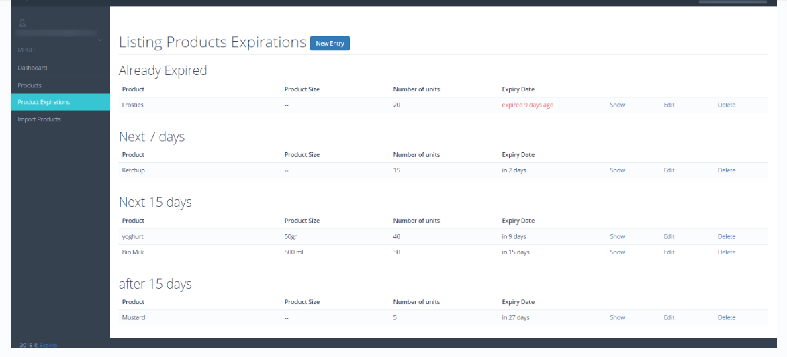The height and width of the screenshot is (357, 787).
Task: Go to the Products menu item
Action: tap(30, 85)
